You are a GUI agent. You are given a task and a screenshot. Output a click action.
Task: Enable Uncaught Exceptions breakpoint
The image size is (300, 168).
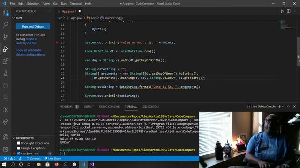pos(19,143)
